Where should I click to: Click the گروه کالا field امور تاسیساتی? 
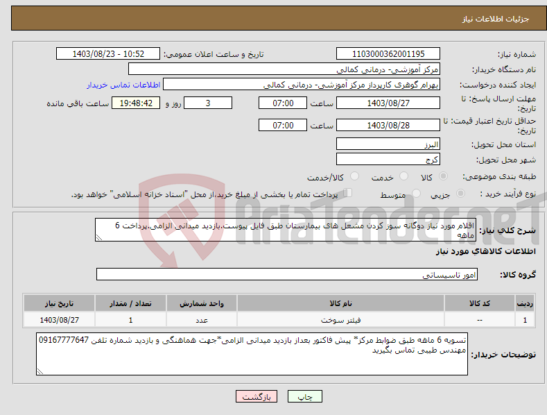pyautogui.click(x=287, y=274)
